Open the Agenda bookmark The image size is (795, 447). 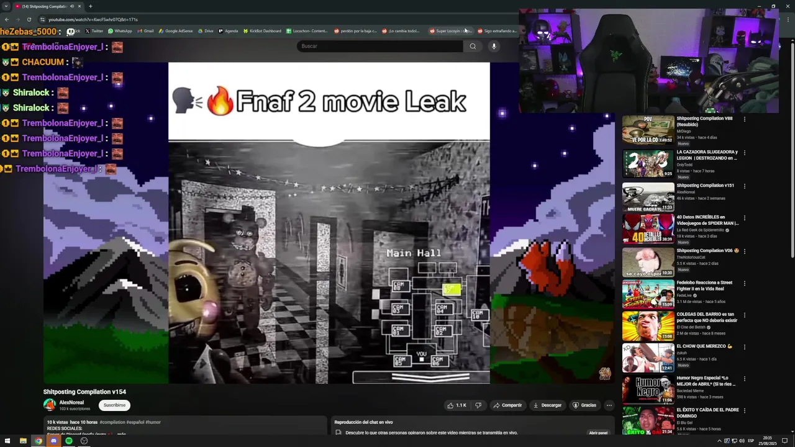click(228, 31)
